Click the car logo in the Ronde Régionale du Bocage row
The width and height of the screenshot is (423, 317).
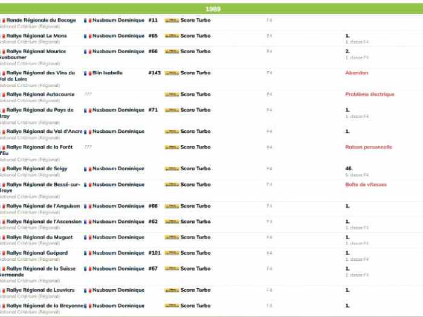point(172,21)
